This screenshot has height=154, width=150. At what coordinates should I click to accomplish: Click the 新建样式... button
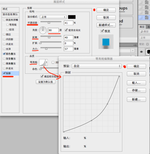tap(106, 25)
